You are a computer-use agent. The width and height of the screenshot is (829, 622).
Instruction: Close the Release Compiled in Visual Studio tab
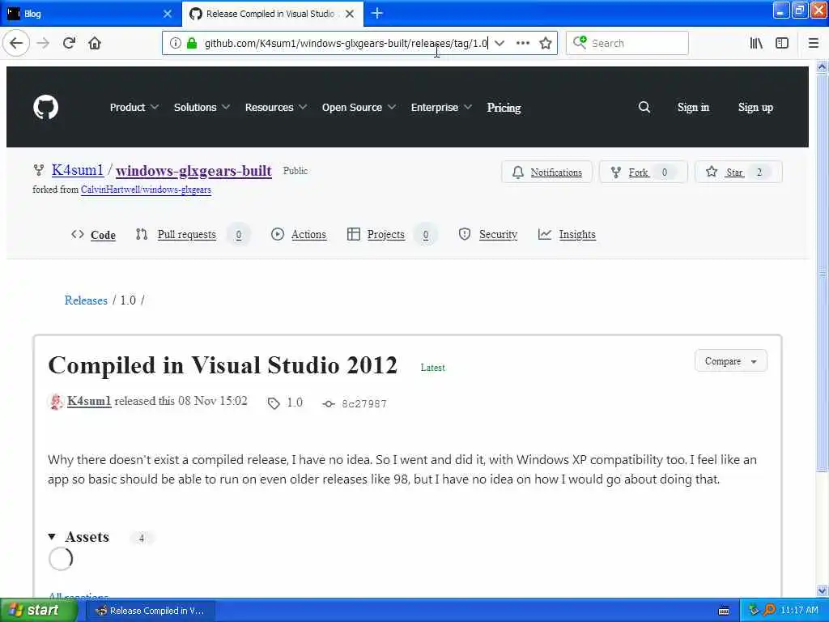tap(350, 14)
